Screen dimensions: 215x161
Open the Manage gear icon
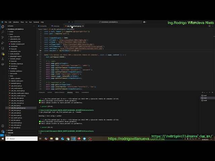click(3, 131)
